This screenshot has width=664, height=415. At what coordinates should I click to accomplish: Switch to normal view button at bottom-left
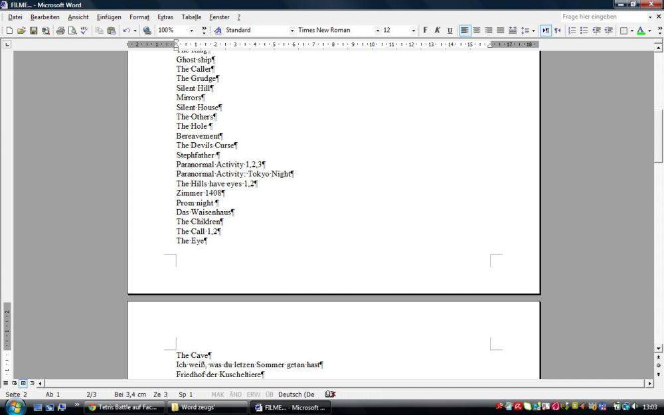(x=6, y=383)
